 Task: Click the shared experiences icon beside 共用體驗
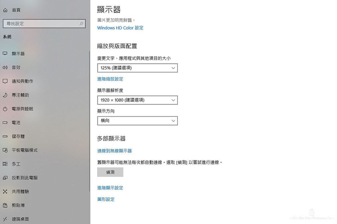(x=5, y=192)
